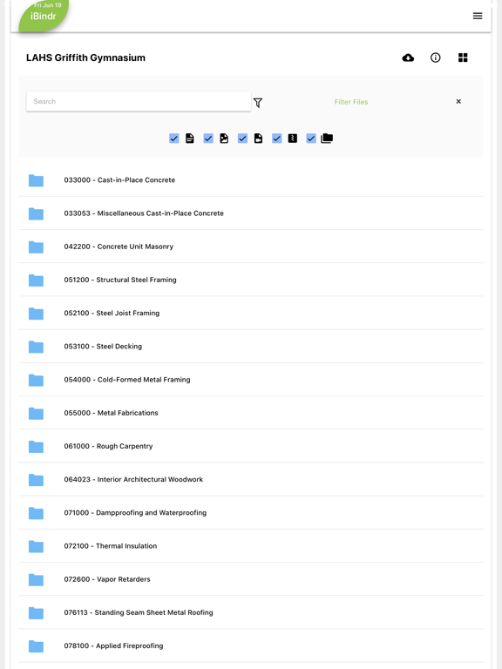This screenshot has height=669, width=502.
Task: Click the filter funnel icon
Action: pos(258,103)
